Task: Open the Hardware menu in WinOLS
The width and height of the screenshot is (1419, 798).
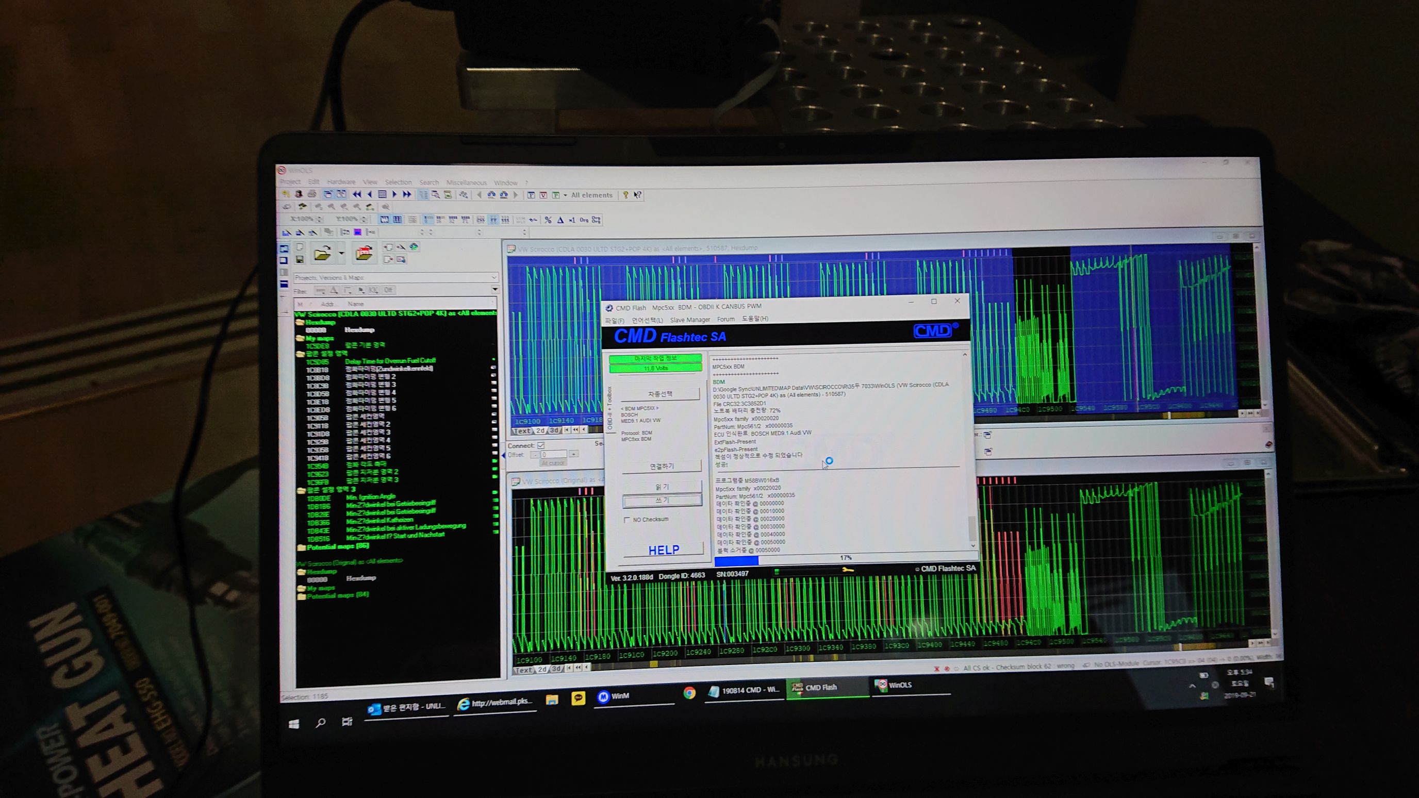Action: (341, 182)
